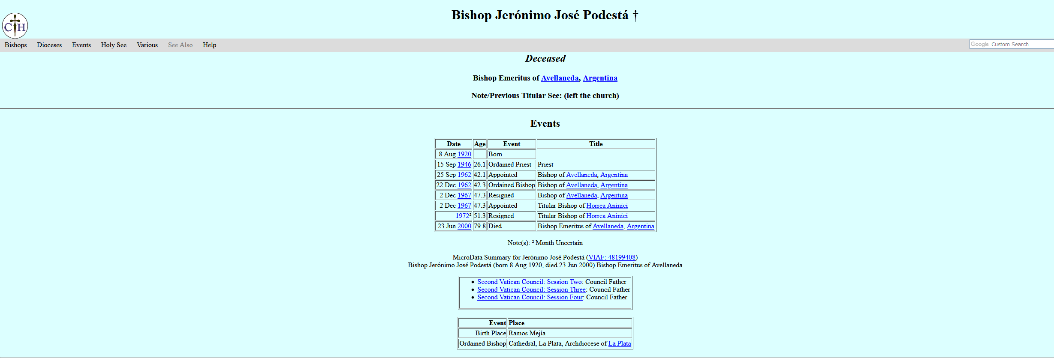Image resolution: width=1054 pixels, height=358 pixels.
Task: Open Argentina link in Resigned 2 Dec row
Action: [614, 195]
